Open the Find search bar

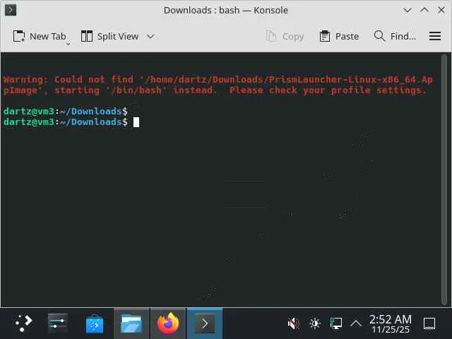(x=395, y=37)
